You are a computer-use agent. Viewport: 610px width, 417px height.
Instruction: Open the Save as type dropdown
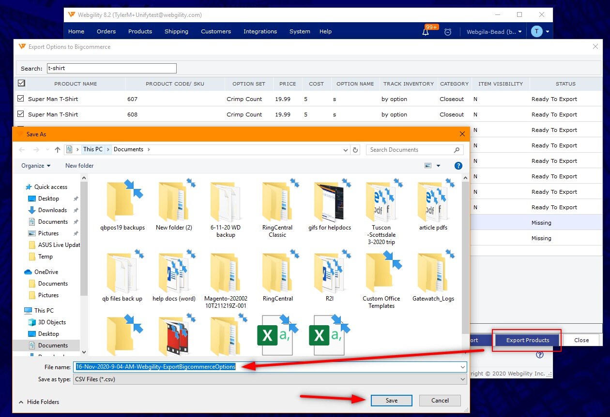click(x=270, y=379)
